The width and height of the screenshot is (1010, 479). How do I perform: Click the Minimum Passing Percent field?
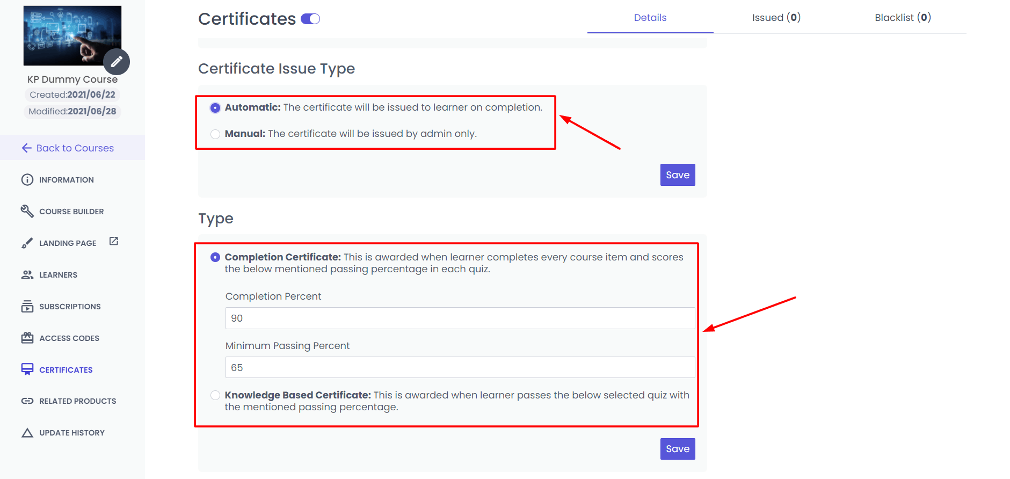click(x=460, y=368)
